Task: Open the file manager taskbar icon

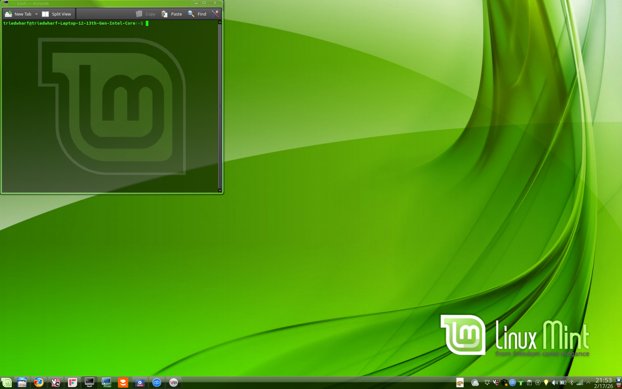Action: pyautogui.click(x=22, y=383)
